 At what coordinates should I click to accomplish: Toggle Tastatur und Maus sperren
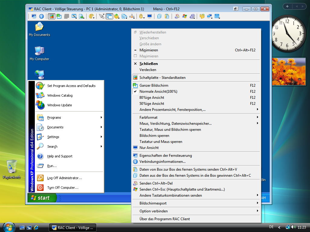[x=196, y=142]
